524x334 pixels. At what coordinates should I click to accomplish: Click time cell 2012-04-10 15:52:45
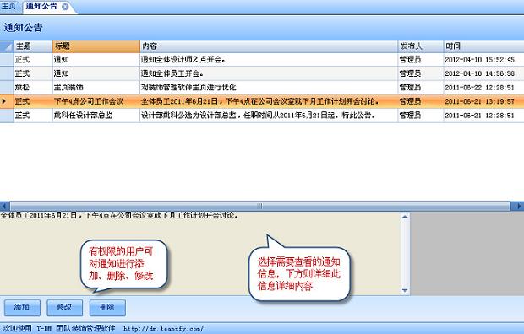pyautogui.click(x=483, y=59)
